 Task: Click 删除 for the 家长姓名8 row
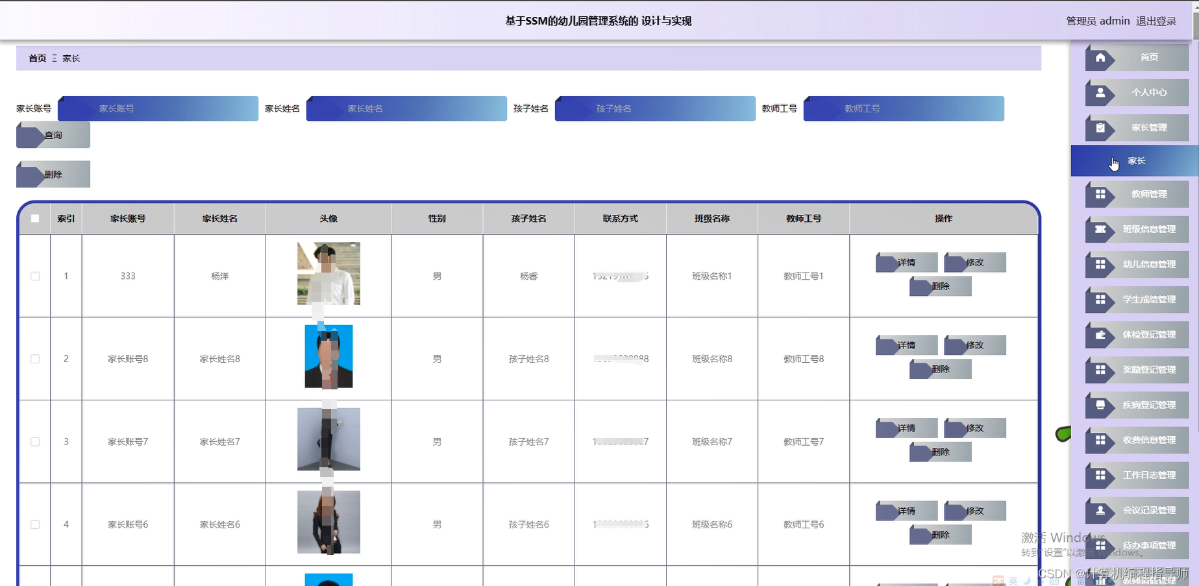(x=941, y=369)
